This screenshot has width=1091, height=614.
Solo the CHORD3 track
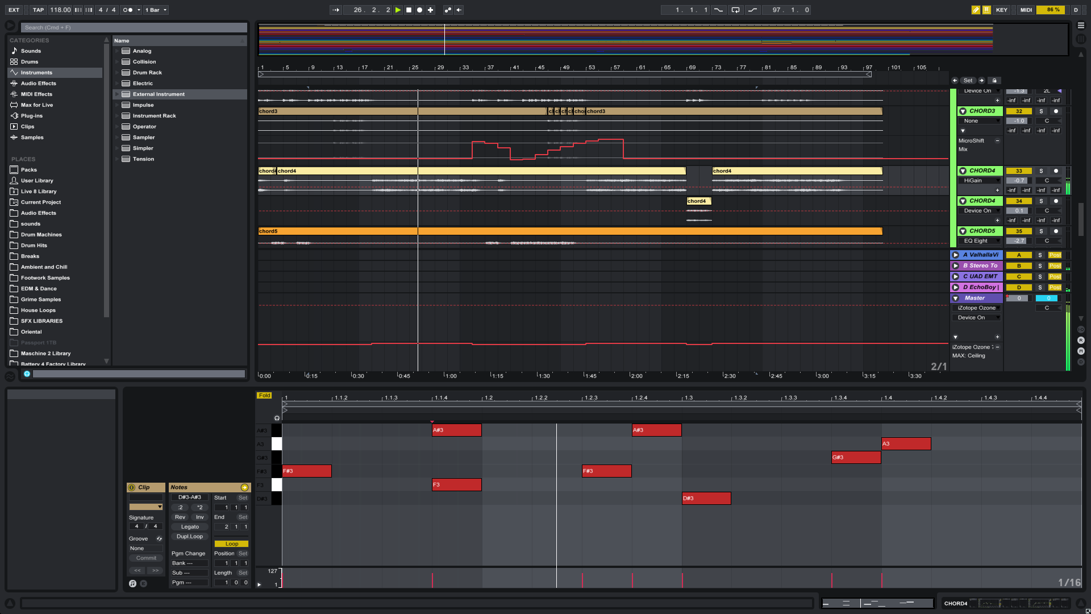pyautogui.click(x=1041, y=111)
